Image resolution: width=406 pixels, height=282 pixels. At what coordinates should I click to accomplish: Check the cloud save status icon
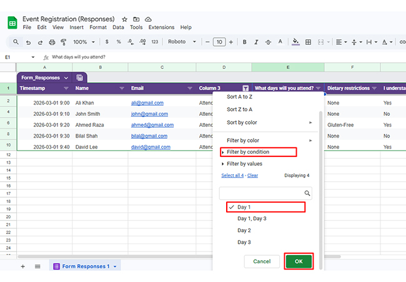[x=148, y=19]
